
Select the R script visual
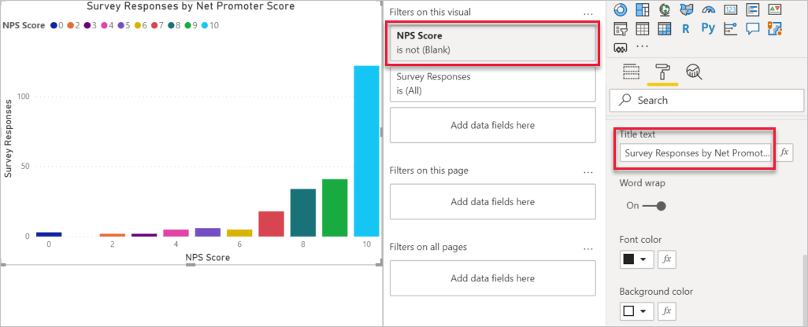pos(686,29)
